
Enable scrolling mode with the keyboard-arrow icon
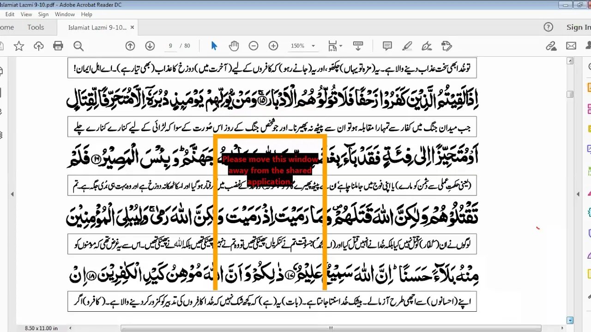[x=358, y=46]
